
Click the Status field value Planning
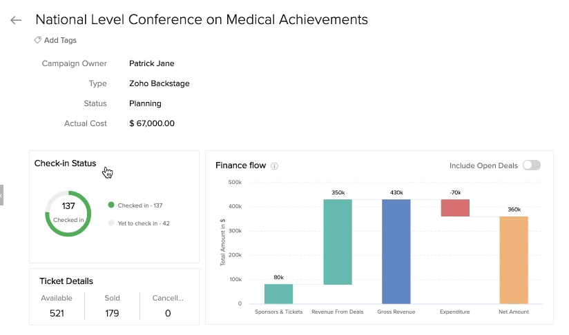tap(145, 103)
